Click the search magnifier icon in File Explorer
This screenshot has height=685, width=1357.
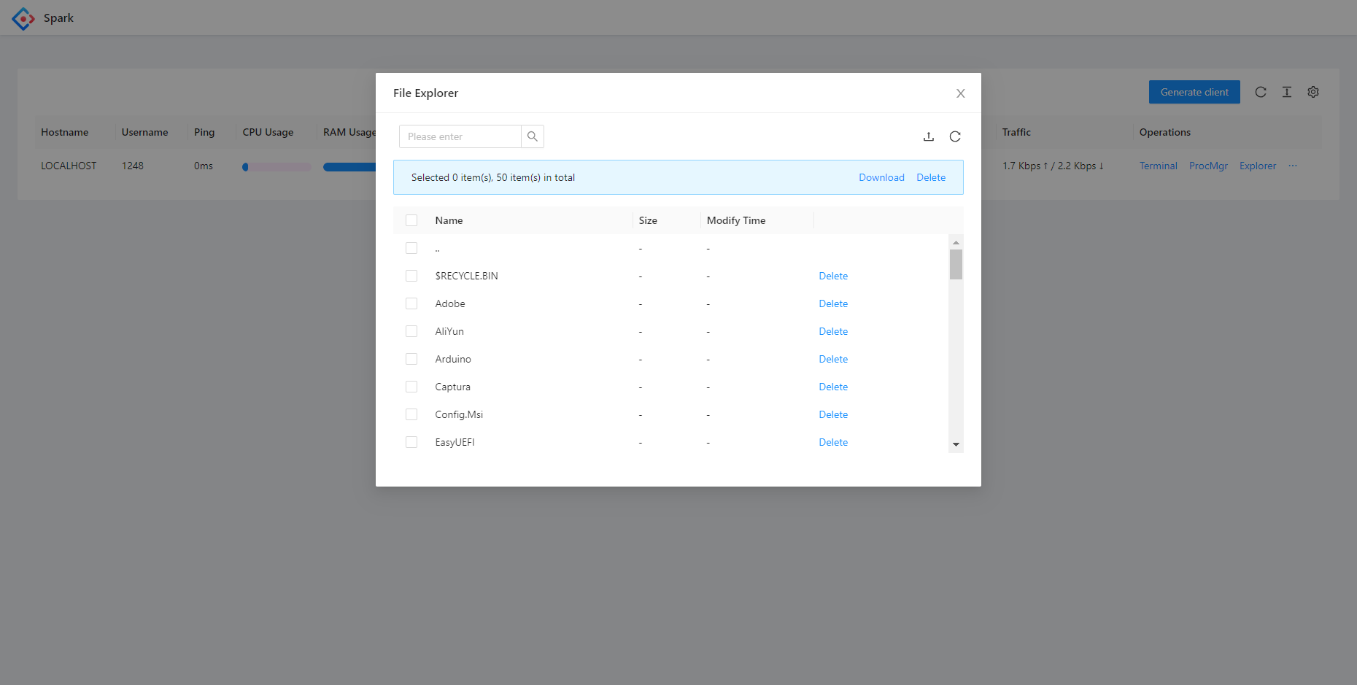533,136
